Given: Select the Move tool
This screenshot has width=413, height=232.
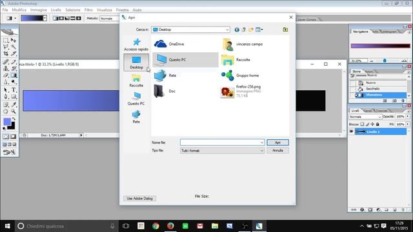Looking at the screenshot, I should (x=14, y=40).
